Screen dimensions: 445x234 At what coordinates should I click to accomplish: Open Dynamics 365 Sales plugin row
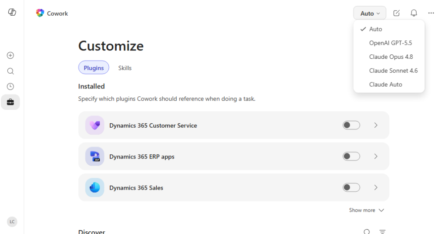[x=233, y=187]
